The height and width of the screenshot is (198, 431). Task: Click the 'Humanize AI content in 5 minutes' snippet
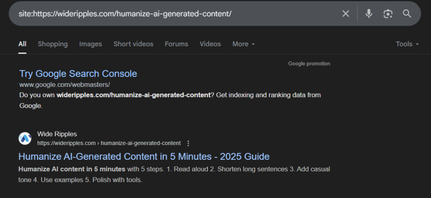pos(174,174)
